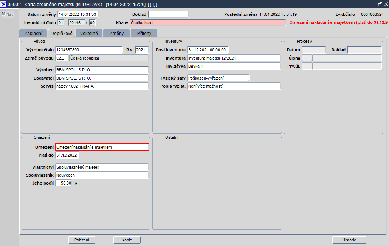Viewport: 389px width, 246px height.
Task: Click inventory number suffix field 00
Action: pyautogui.click(x=92, y=23)
